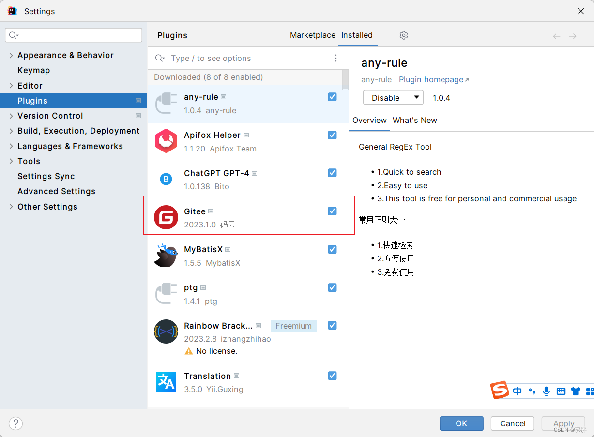The image size is (594, 437).
Task: Select Plugins in the settings tree
Action: pyautogui.click(x=74, y=101)
